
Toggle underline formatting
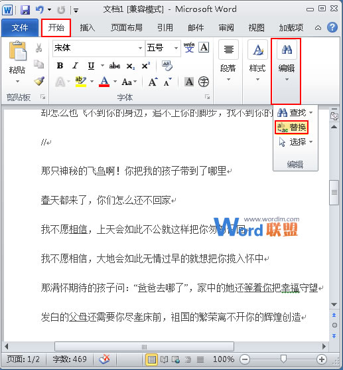tap(91, 66)
